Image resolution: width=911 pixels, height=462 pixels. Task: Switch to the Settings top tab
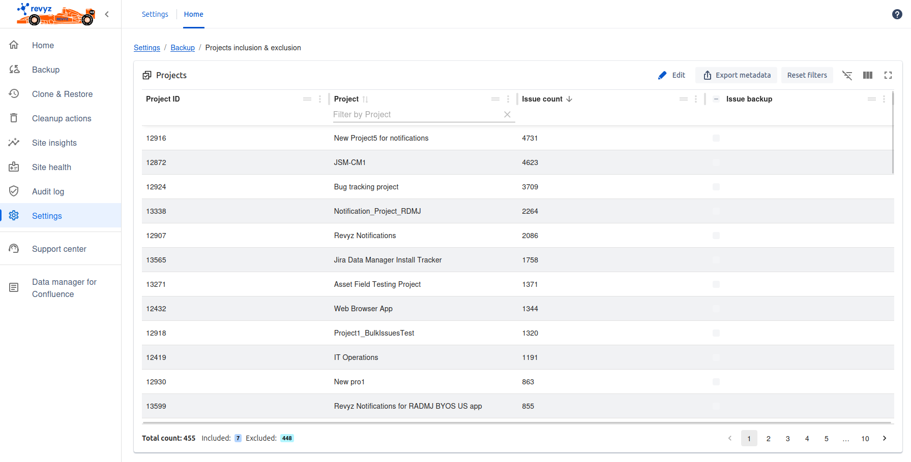[x=155, y=14]
